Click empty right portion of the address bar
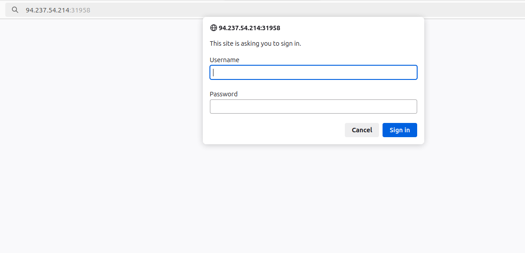Viewport: 525px width, 253px height. click(x=355, y=10)
